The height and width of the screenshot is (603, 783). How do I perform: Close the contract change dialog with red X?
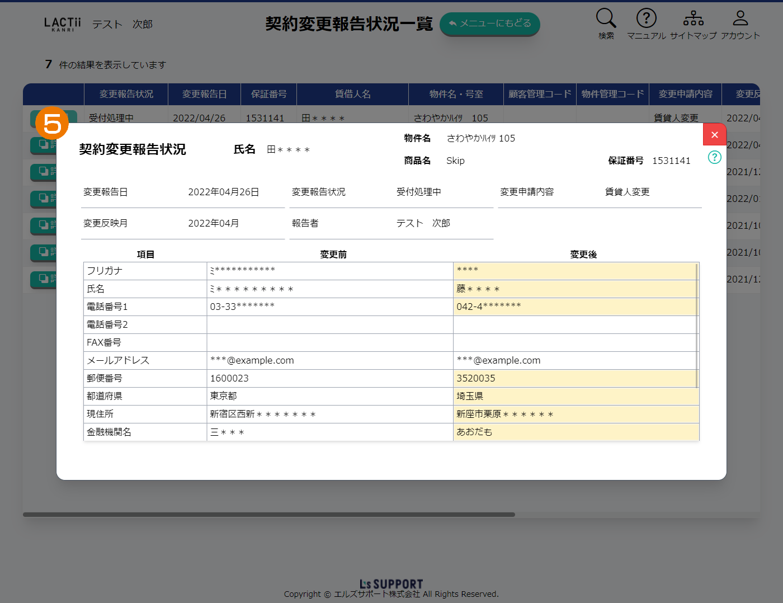[x=714, y=135]
